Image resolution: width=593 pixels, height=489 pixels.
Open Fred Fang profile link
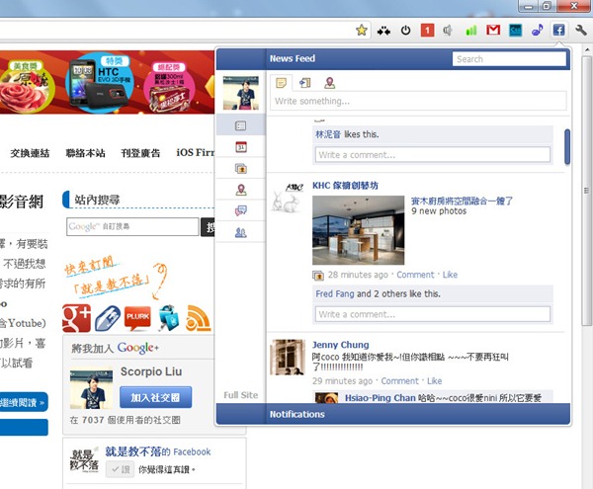pyautogui.click(x=335, y=293)
